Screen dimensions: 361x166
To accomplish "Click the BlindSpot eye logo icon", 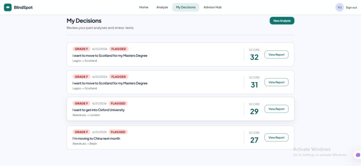I will [x=8, y=7].
